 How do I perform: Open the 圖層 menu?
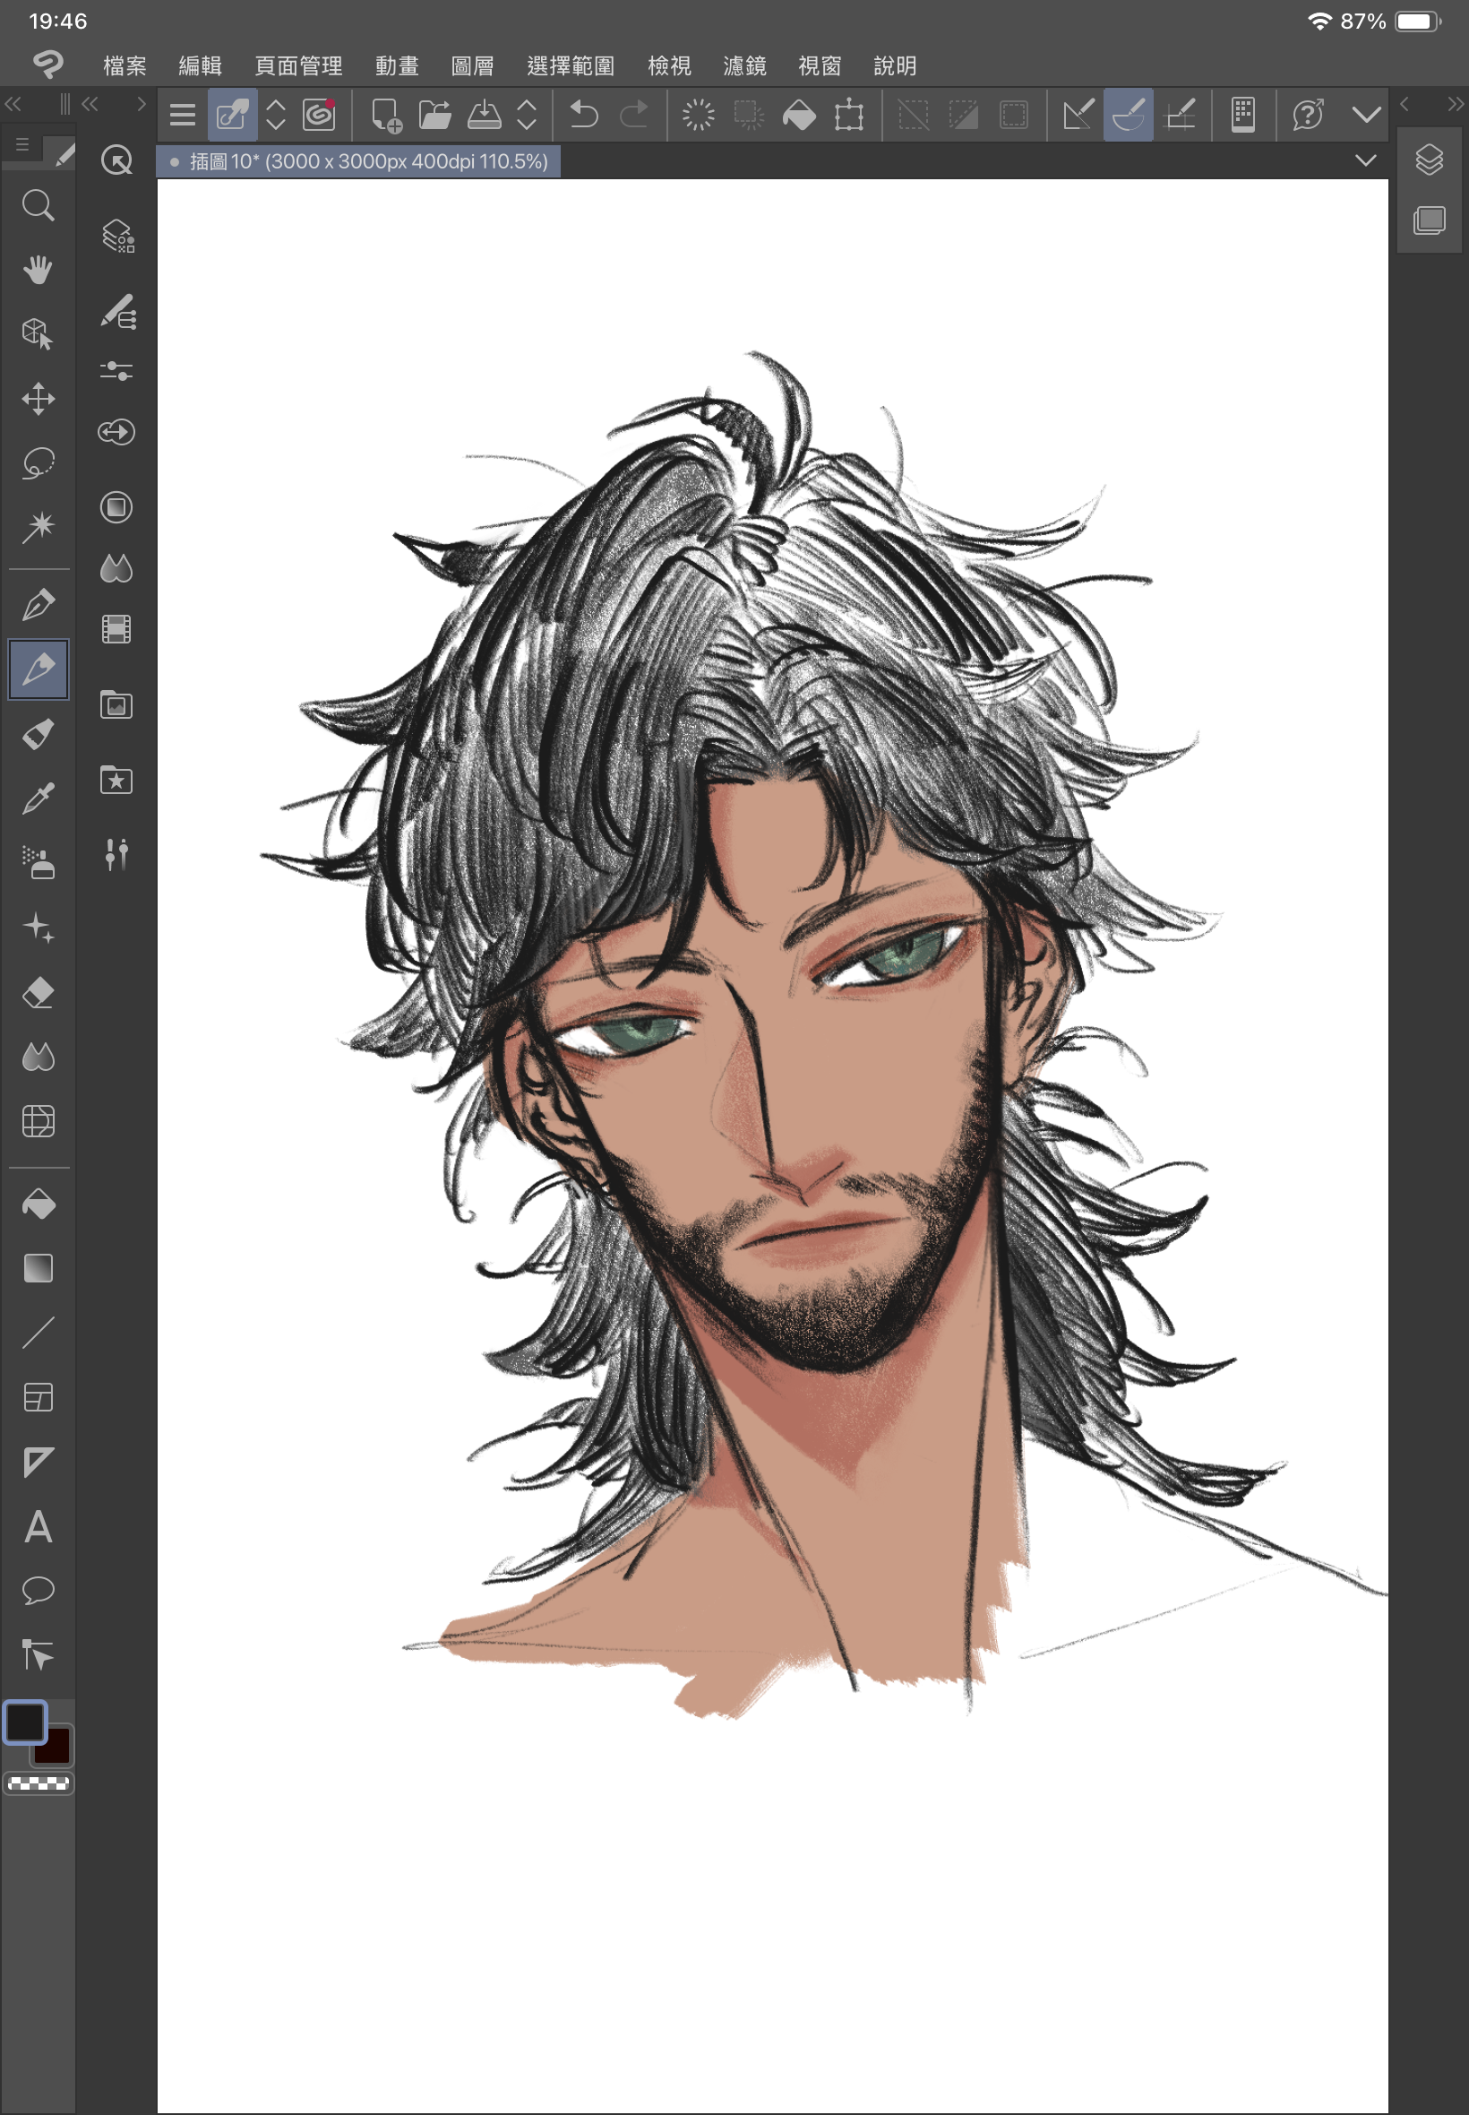point(473,66)
